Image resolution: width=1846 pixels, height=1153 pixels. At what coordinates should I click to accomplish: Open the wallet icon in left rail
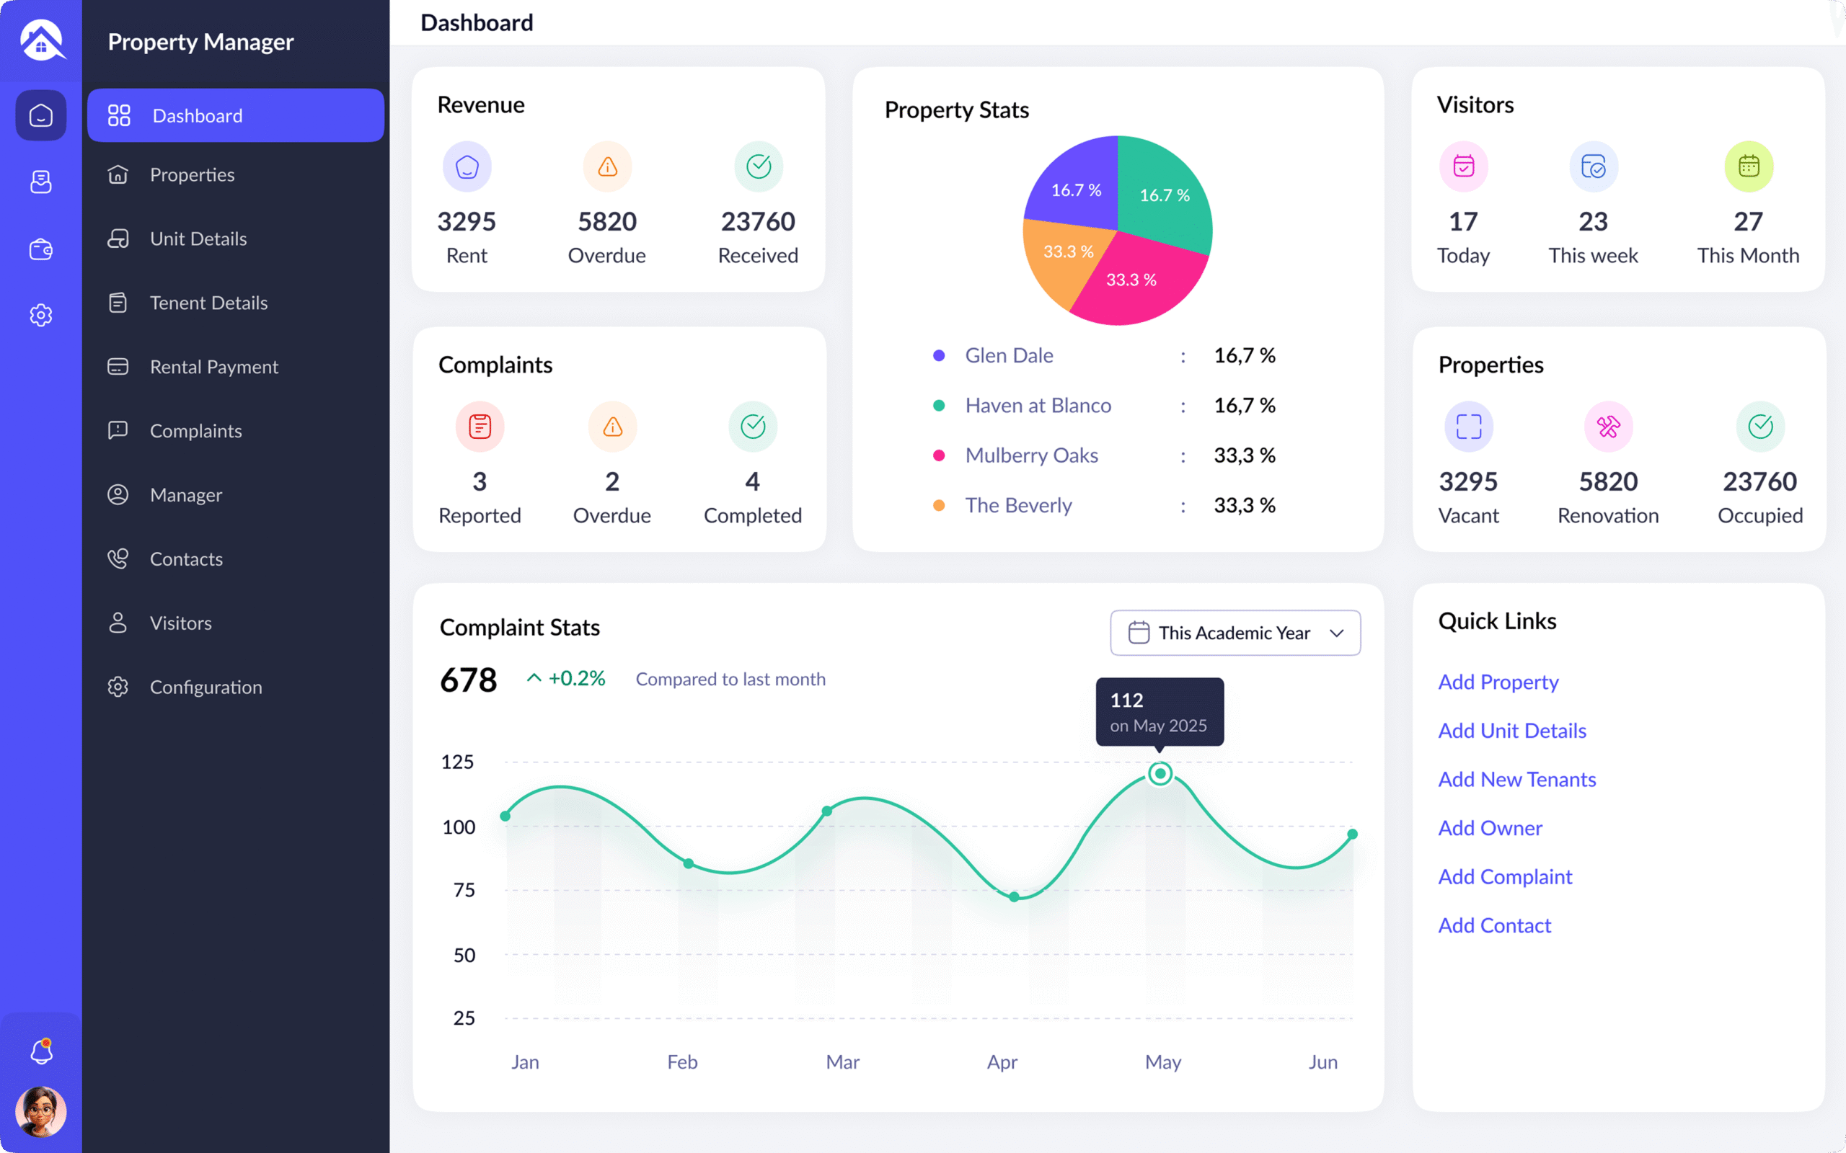pos(41,249)
